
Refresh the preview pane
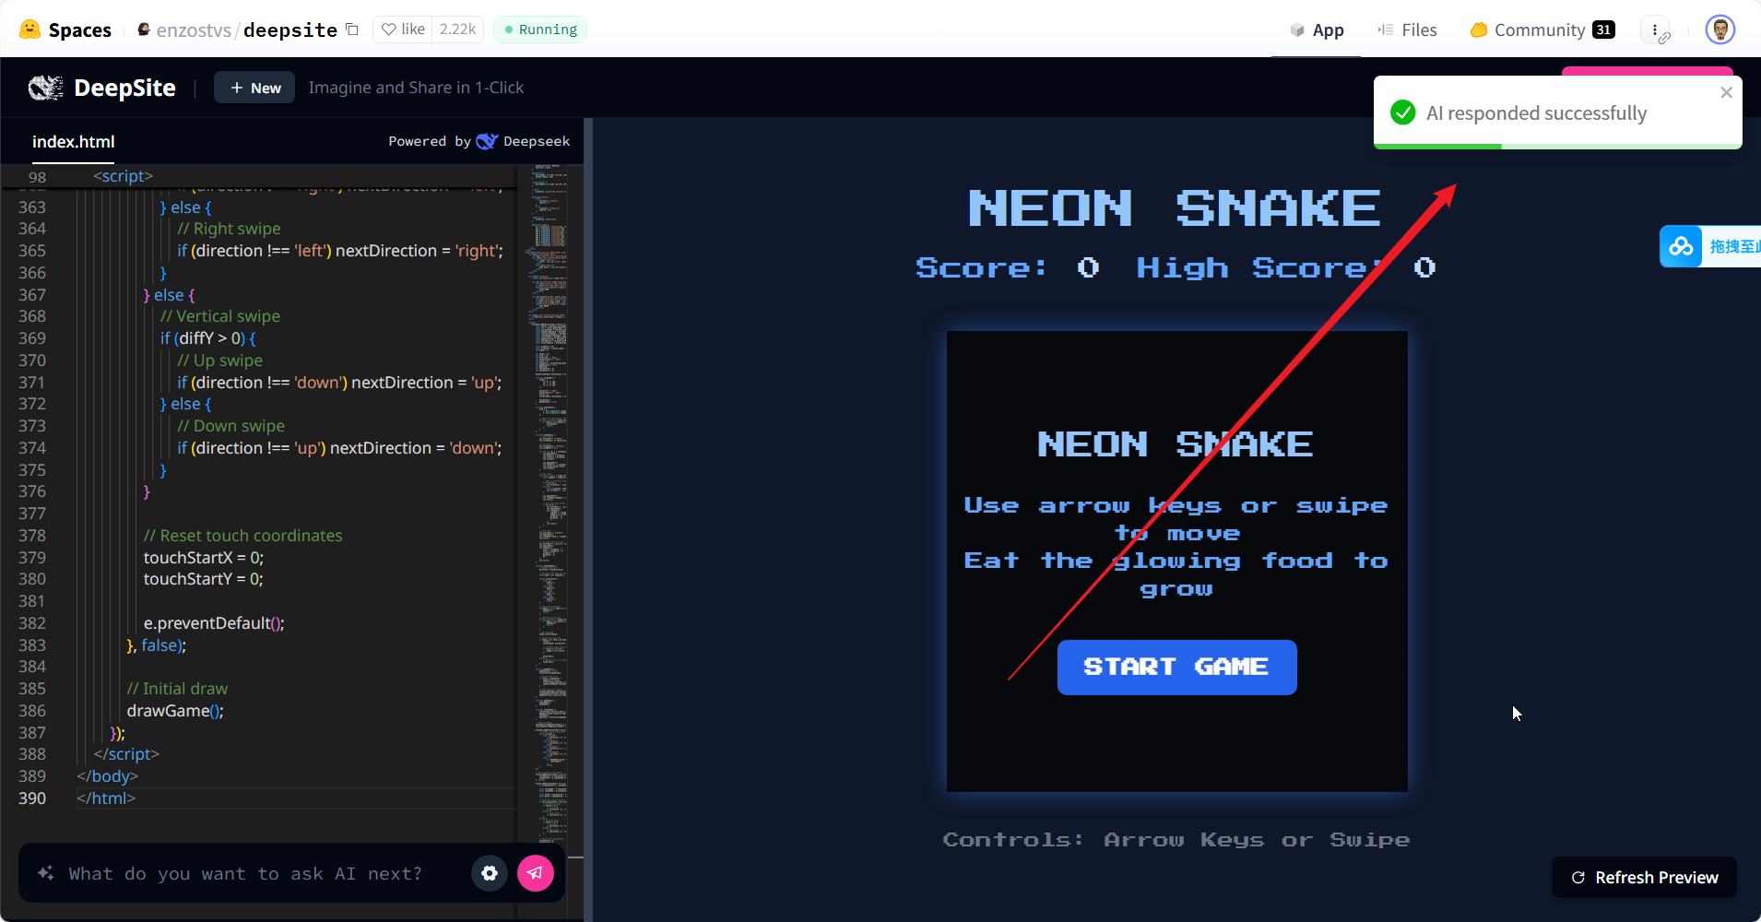(1644, 878)
